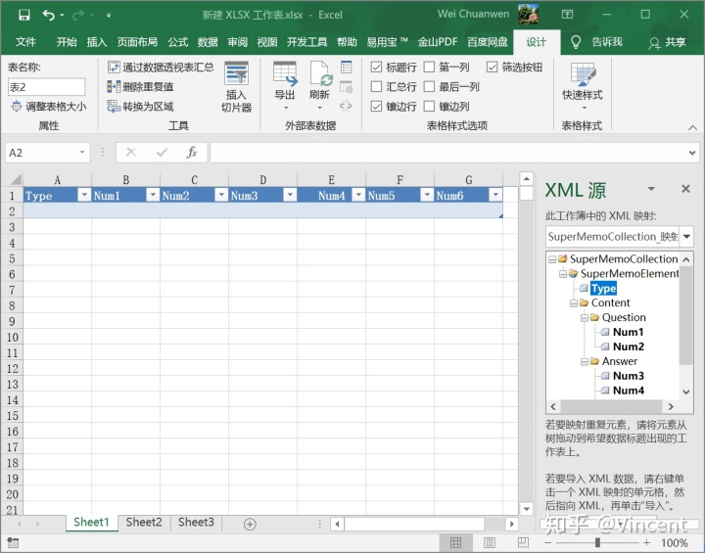The image size is (705, 553).
Task: Click the Select All corner triangle
Action: (x=16, y=180)
